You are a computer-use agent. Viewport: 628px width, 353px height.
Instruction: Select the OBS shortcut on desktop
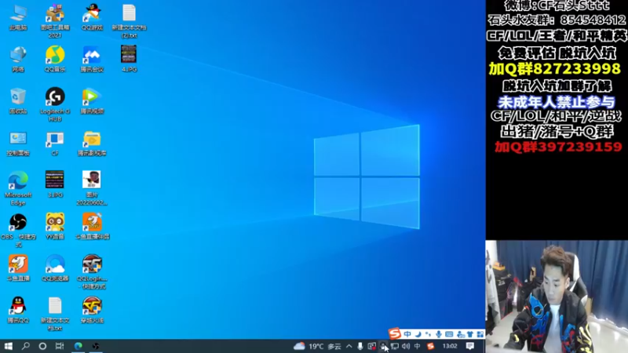tap(18, 230)
